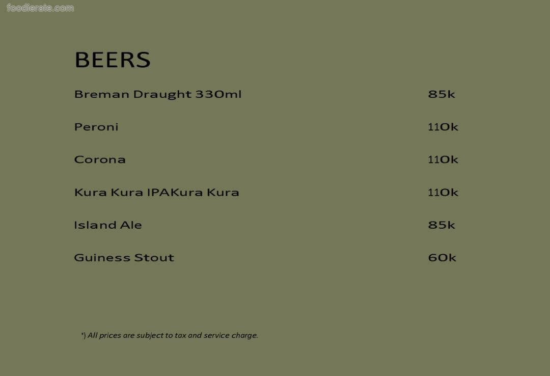Viewport: 550px width, 376px height.
Task: Click the 330ml volume text
Action: [x=218, y=94]
